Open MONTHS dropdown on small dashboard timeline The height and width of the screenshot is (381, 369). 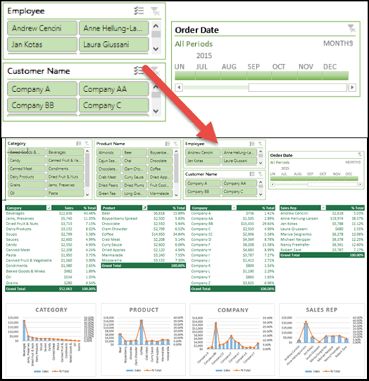coord(353,162)
